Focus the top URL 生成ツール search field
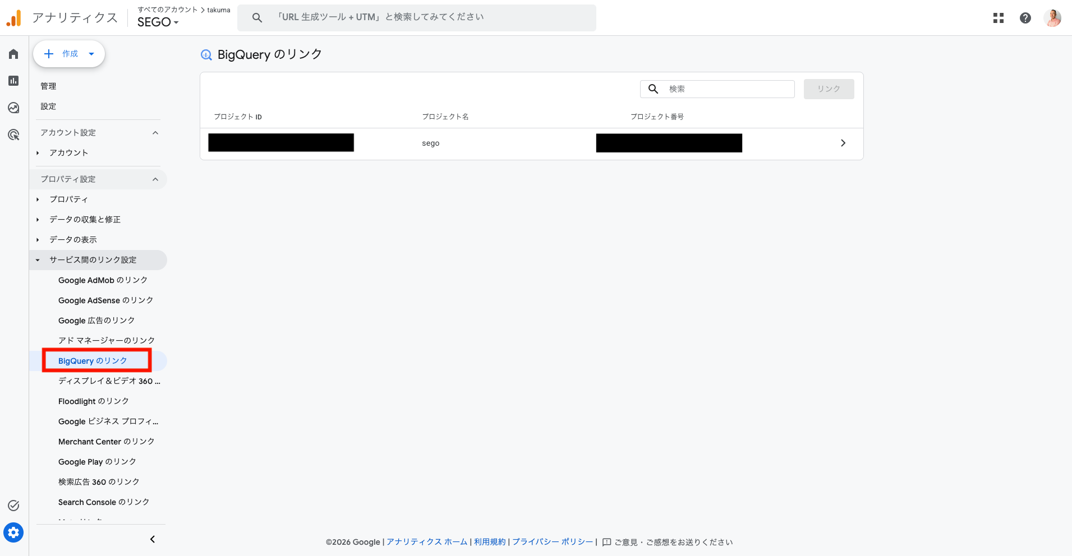The width and height of the screenshot is (1072, 556). tap(417, 18)
